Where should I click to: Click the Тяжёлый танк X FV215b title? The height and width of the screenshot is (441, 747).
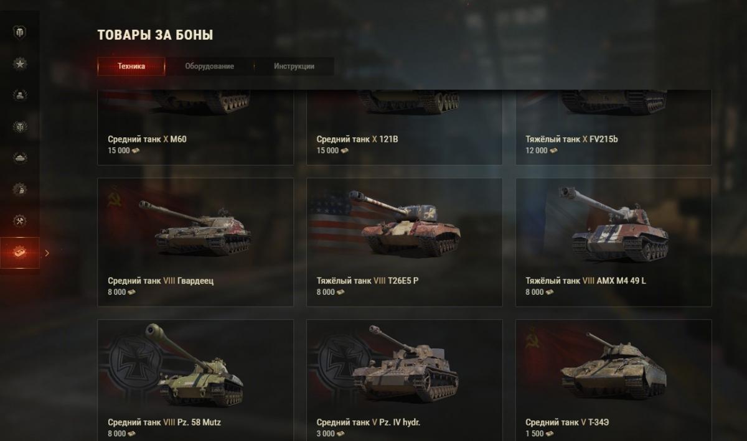(x=571, y=139)
